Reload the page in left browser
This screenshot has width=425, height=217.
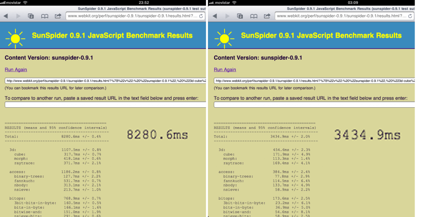coord(201,16)
